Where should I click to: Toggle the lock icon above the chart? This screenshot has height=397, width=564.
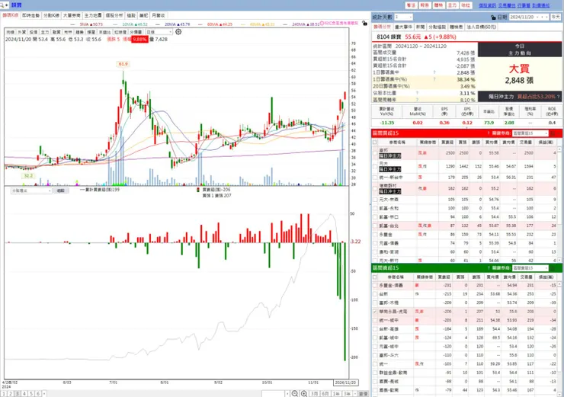coord(364,24)
